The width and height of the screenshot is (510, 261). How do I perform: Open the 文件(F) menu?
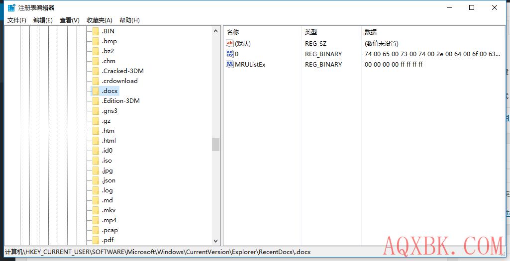pyautogui.click(x=16, y=20)
